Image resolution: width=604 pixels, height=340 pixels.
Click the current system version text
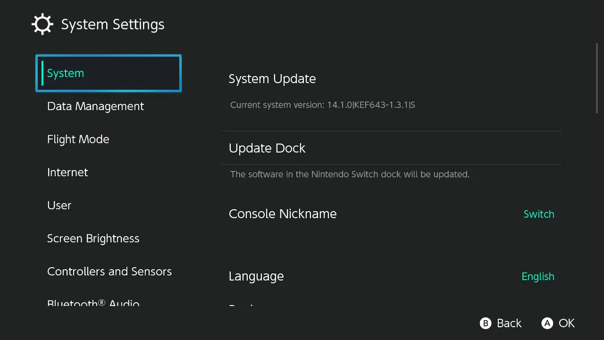click(x=323, y=105)
